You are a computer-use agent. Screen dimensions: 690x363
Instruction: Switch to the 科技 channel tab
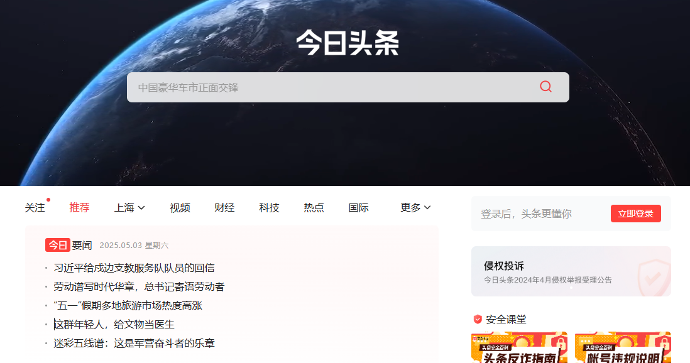pyautogui.click(x=268, y=207)
